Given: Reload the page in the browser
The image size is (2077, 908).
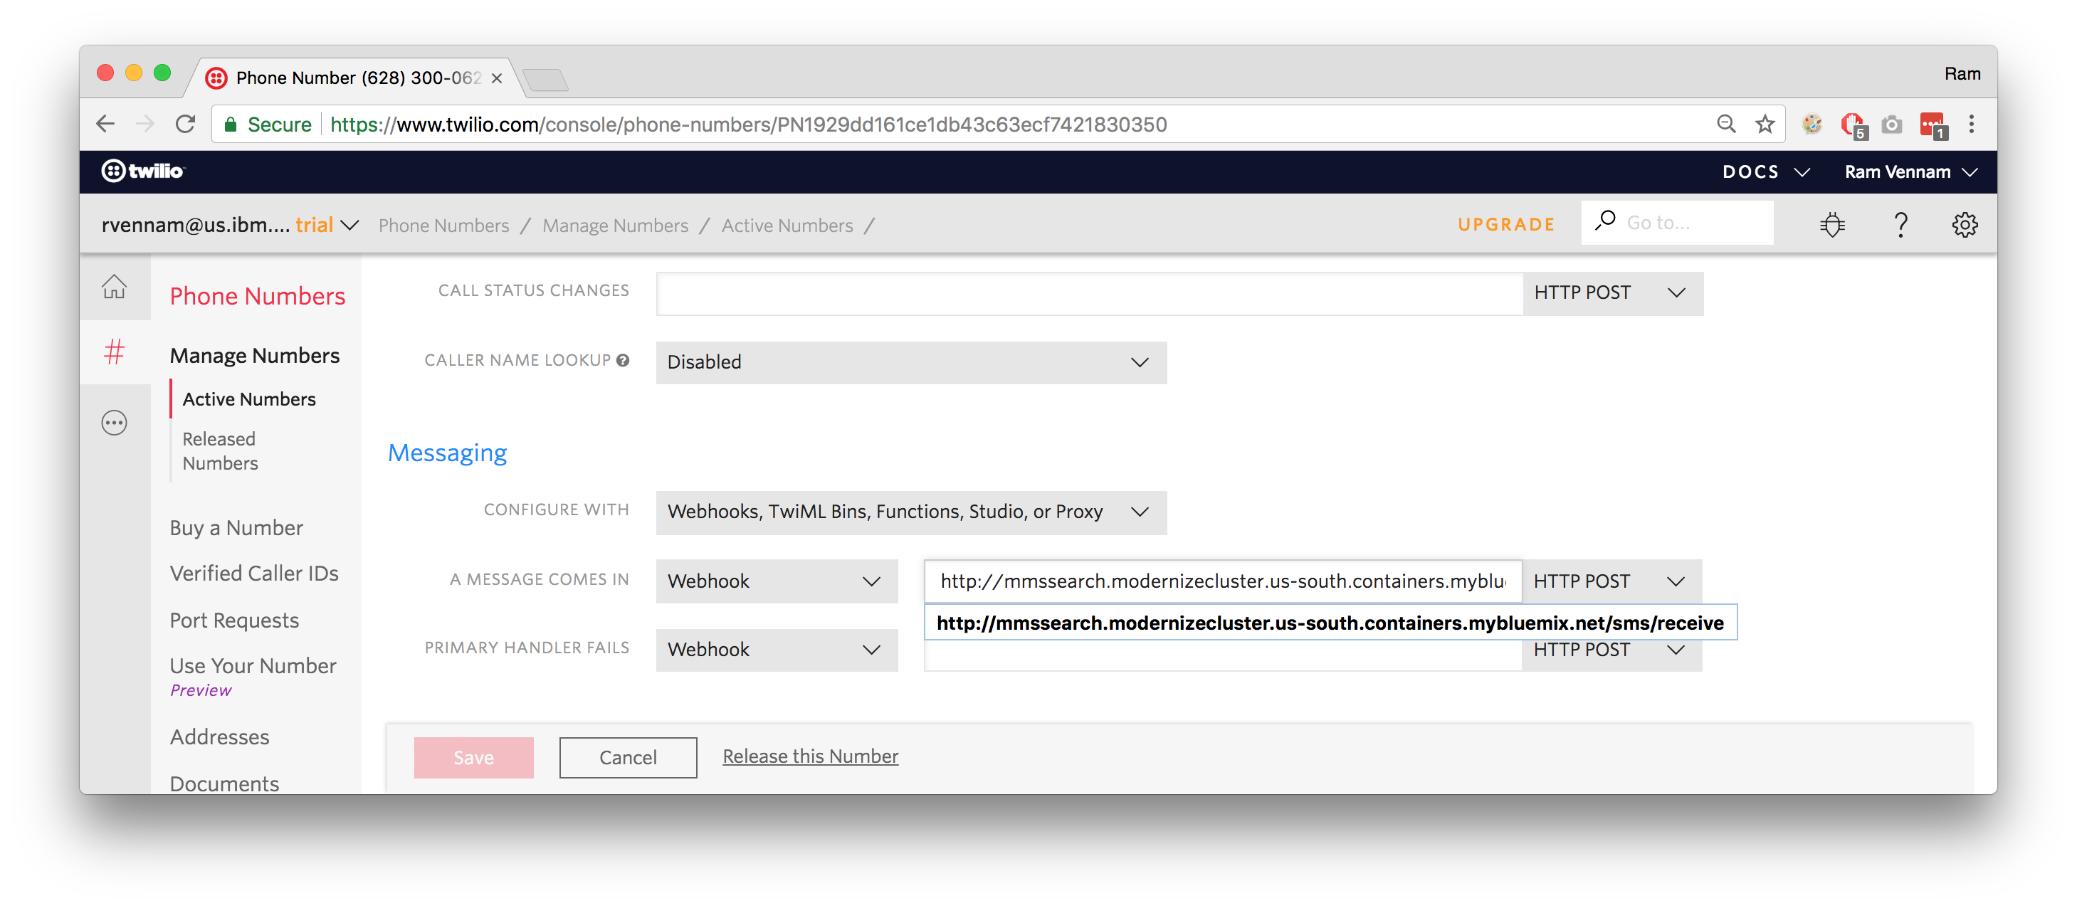Looking at the screenshot, I should [x=186, y=125].
